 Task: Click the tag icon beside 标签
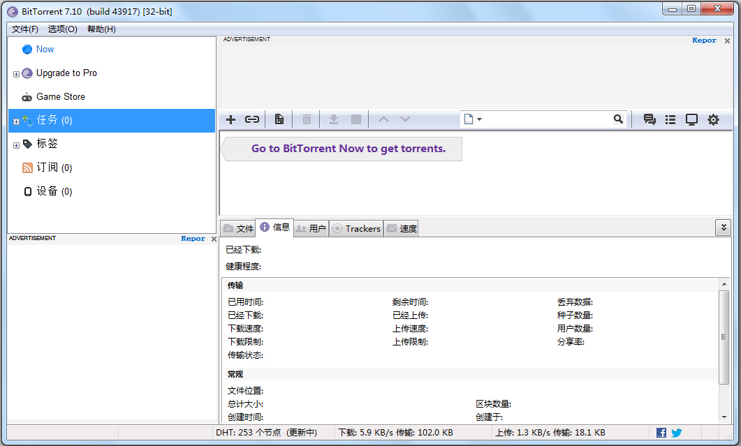click(x=27, y=144)
